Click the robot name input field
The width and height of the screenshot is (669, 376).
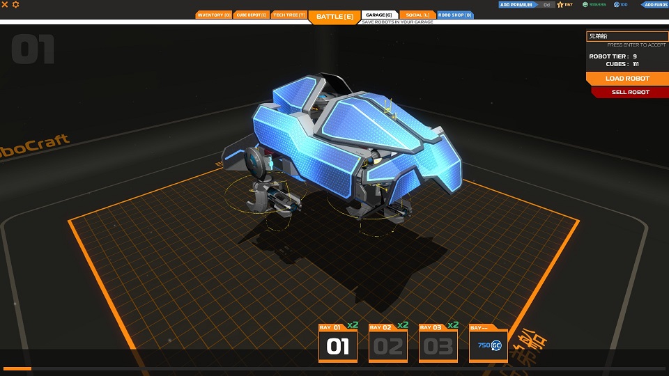click(x=627, y=36)
